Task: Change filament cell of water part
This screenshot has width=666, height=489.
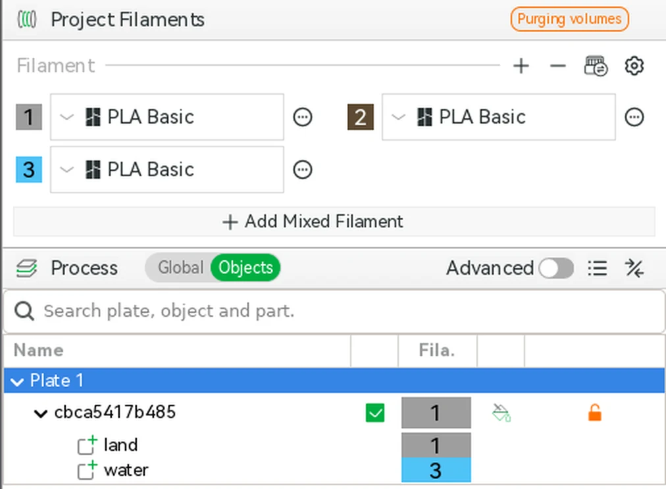Action: coord(436,470)
